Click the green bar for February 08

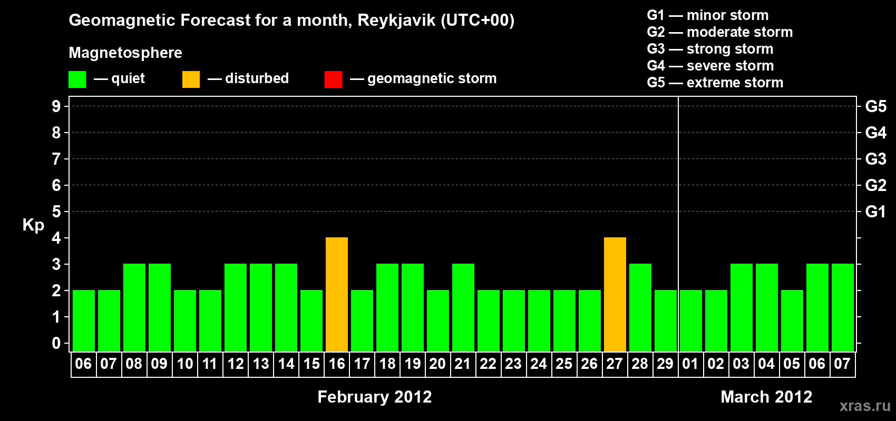click(x=134, y=307)
